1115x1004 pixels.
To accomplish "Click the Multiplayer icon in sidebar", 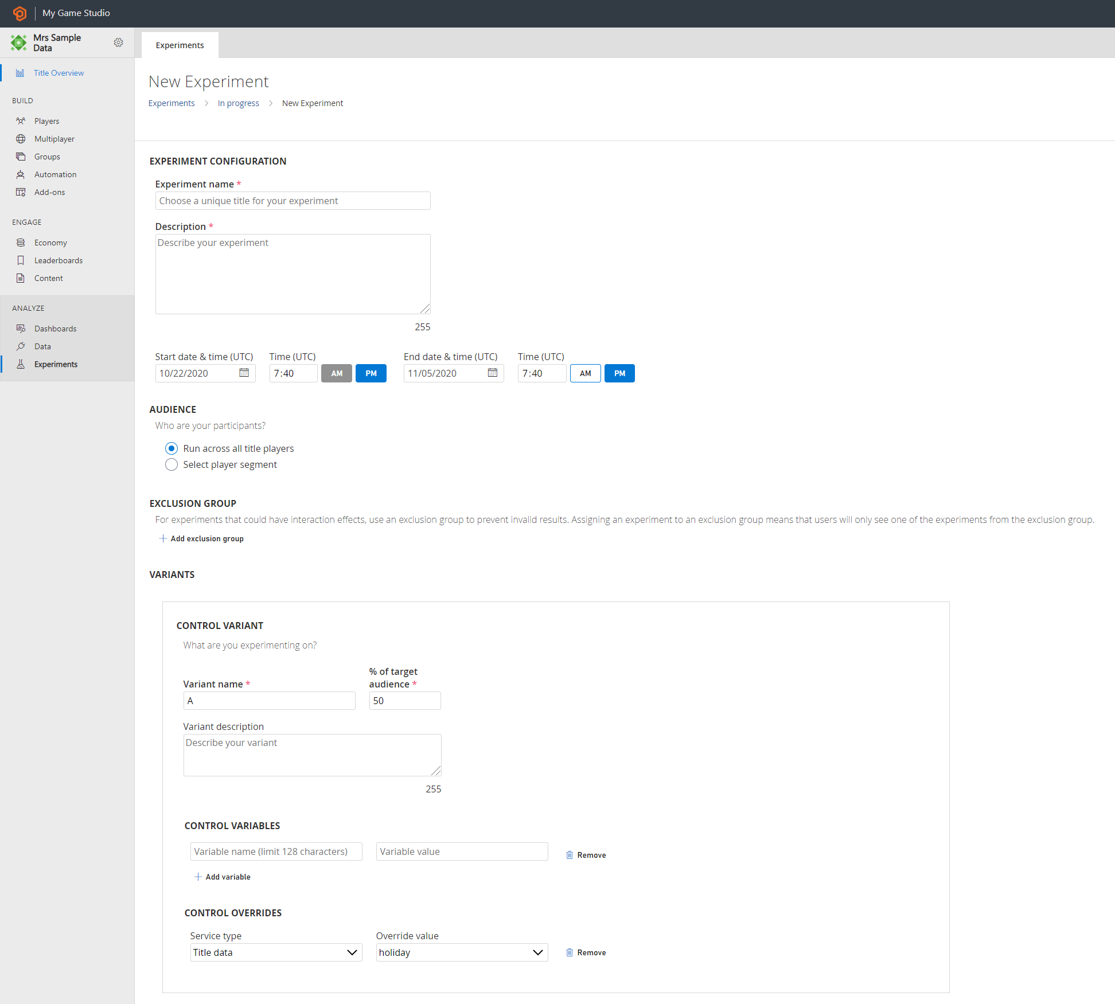I will (x=20, y=139).
